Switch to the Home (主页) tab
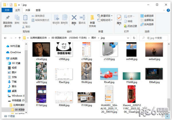172x120 pixels. click(x=17, y=10)
